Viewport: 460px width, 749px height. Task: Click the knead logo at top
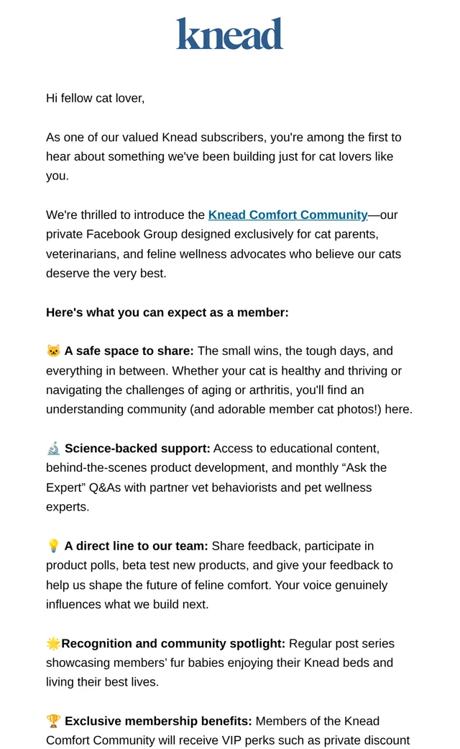(230, 34)
